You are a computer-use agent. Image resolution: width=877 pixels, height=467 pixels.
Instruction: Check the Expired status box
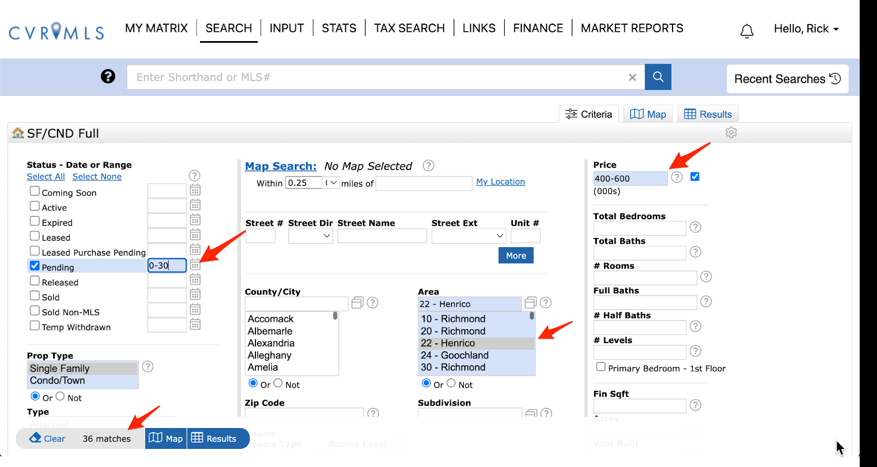pos(35,221)
